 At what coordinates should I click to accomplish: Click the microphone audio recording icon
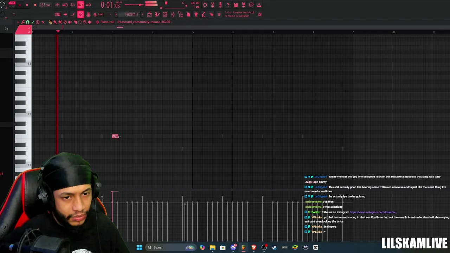[220, 5]
